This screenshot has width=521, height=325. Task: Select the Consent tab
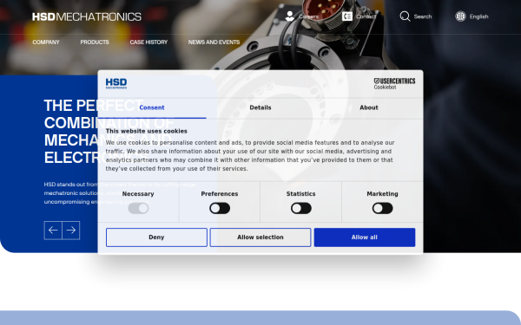[x=152, y=107]
